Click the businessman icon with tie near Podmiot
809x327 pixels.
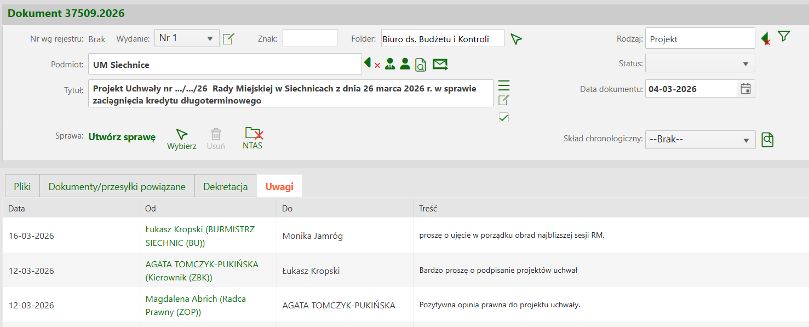(x=390, y=64)
